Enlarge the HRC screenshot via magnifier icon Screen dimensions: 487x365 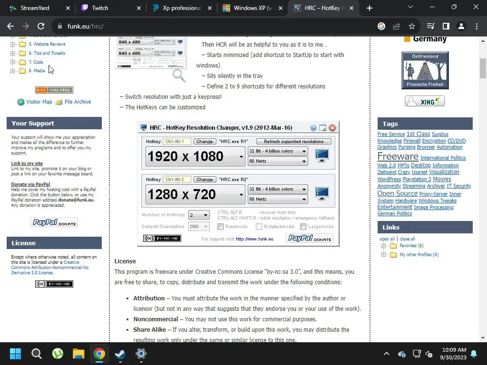pos(179,76)
